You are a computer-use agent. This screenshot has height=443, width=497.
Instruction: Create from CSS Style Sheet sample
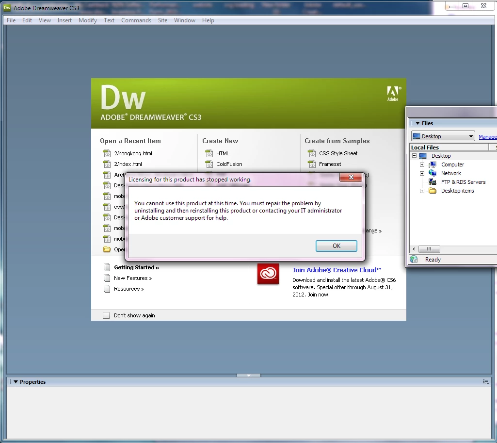[338, 153]
